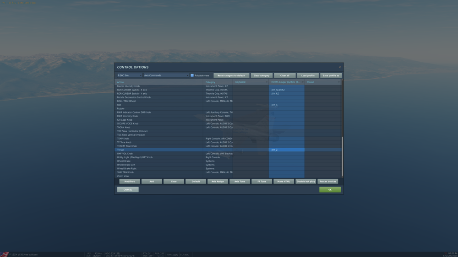
Task: Click the Save profile as button
Action: coord(331,75)
